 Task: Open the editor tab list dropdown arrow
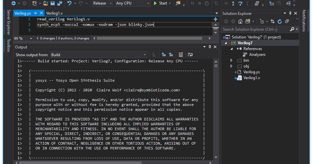point(216,13)
